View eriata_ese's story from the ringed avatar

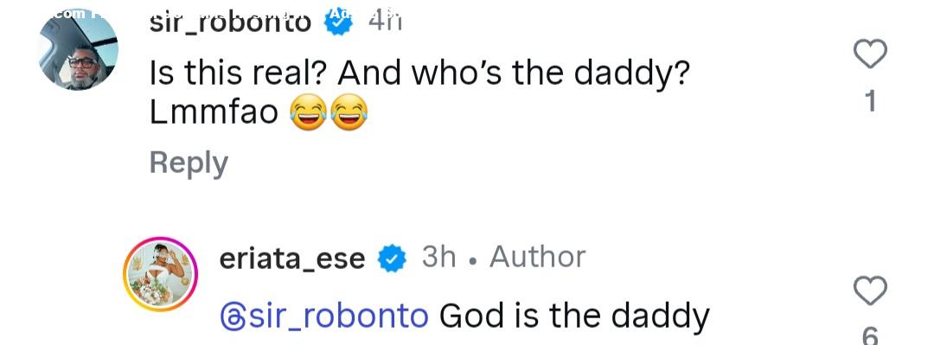click(160, 274)
